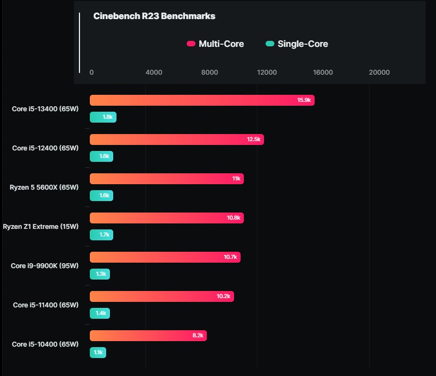This screenshot has width=436, height=376.
Task: Click the Core i5-10400 1.1k Single-Core bar
Action: pos(98,353)
